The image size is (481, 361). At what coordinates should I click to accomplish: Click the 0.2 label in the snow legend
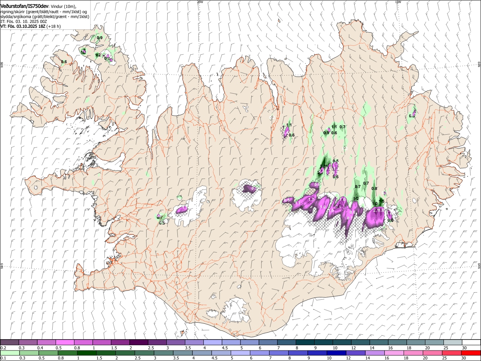tap(3, 347)
